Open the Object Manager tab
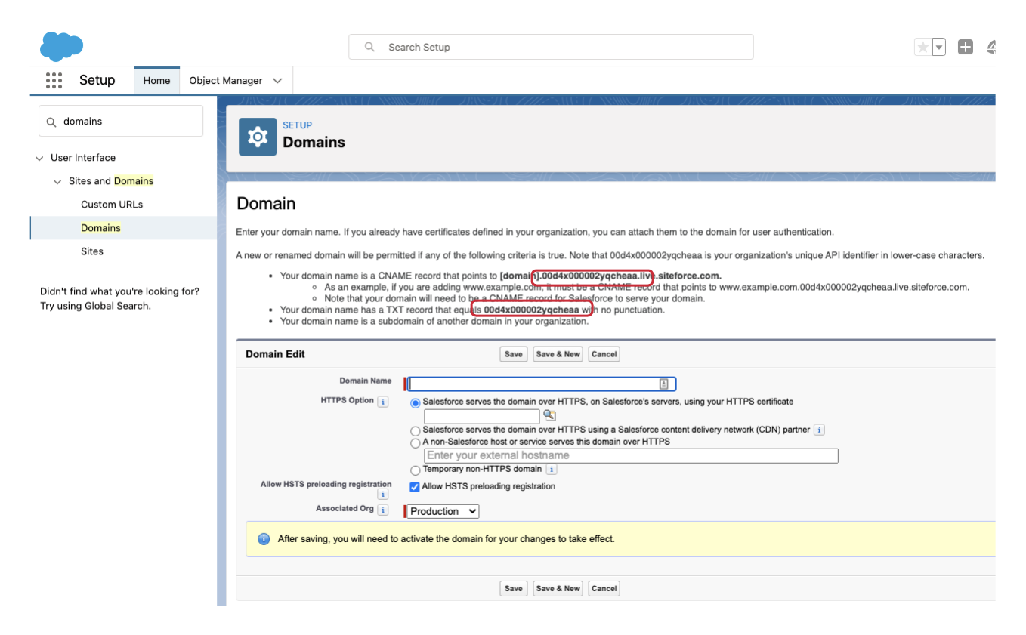 [x=226, y=81]
